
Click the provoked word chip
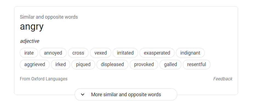point(144,64)
